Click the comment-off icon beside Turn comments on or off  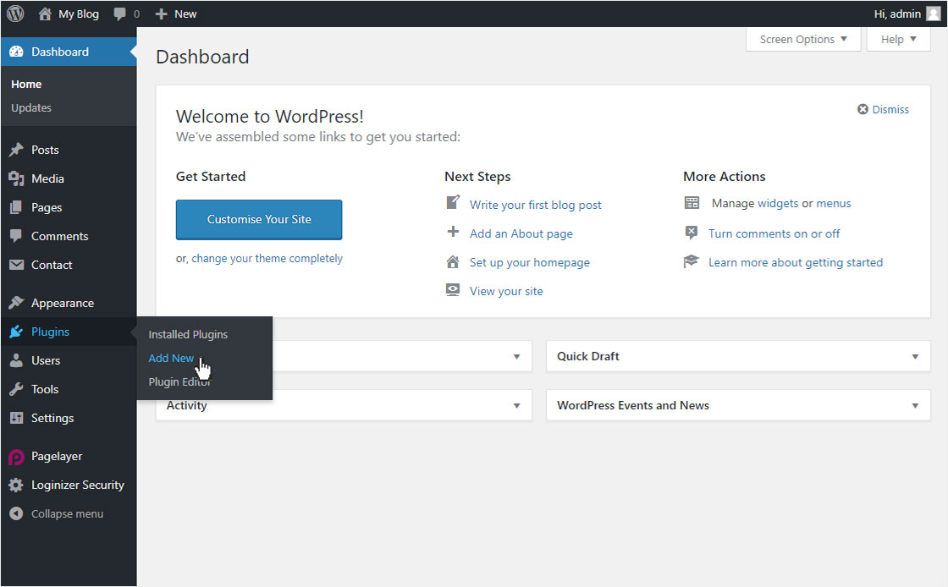692,233
